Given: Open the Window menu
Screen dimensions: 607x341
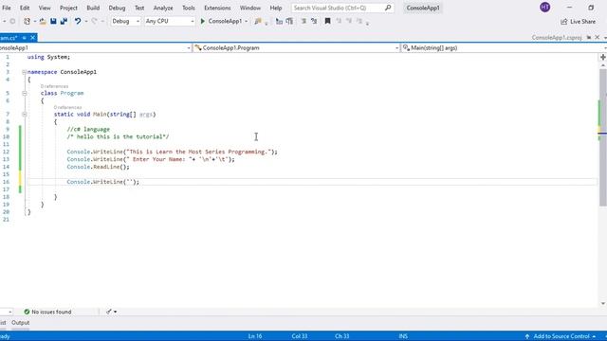Looking at the screenshot, I should coord(250,8).
